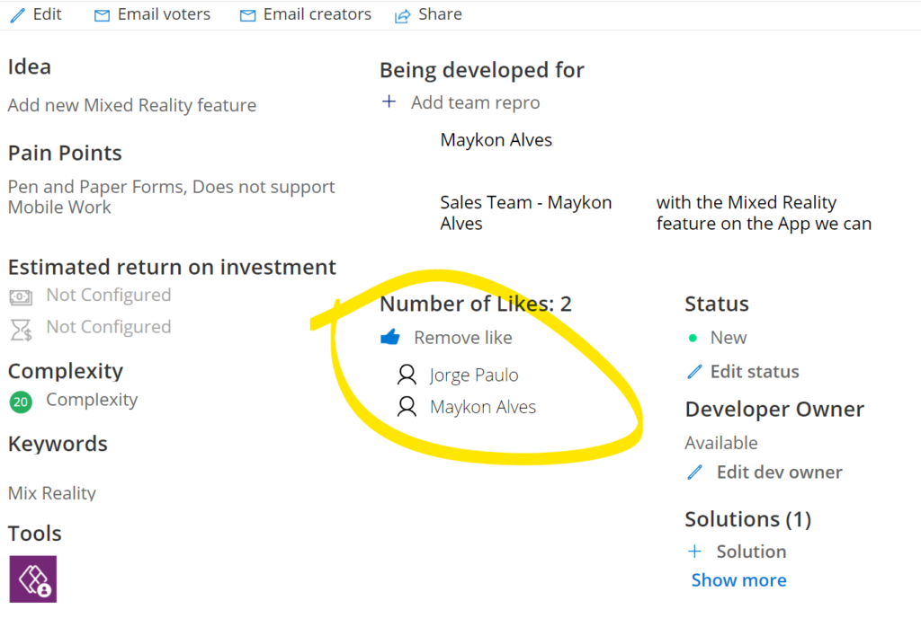Viewport: 921px width, 636px height.
Task: Click the person icon beside Jorge Paulo
Action: point(407,375)
